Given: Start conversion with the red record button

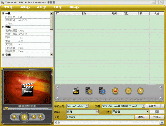Looking at the screenshot, I should click(x=115, y=91).
